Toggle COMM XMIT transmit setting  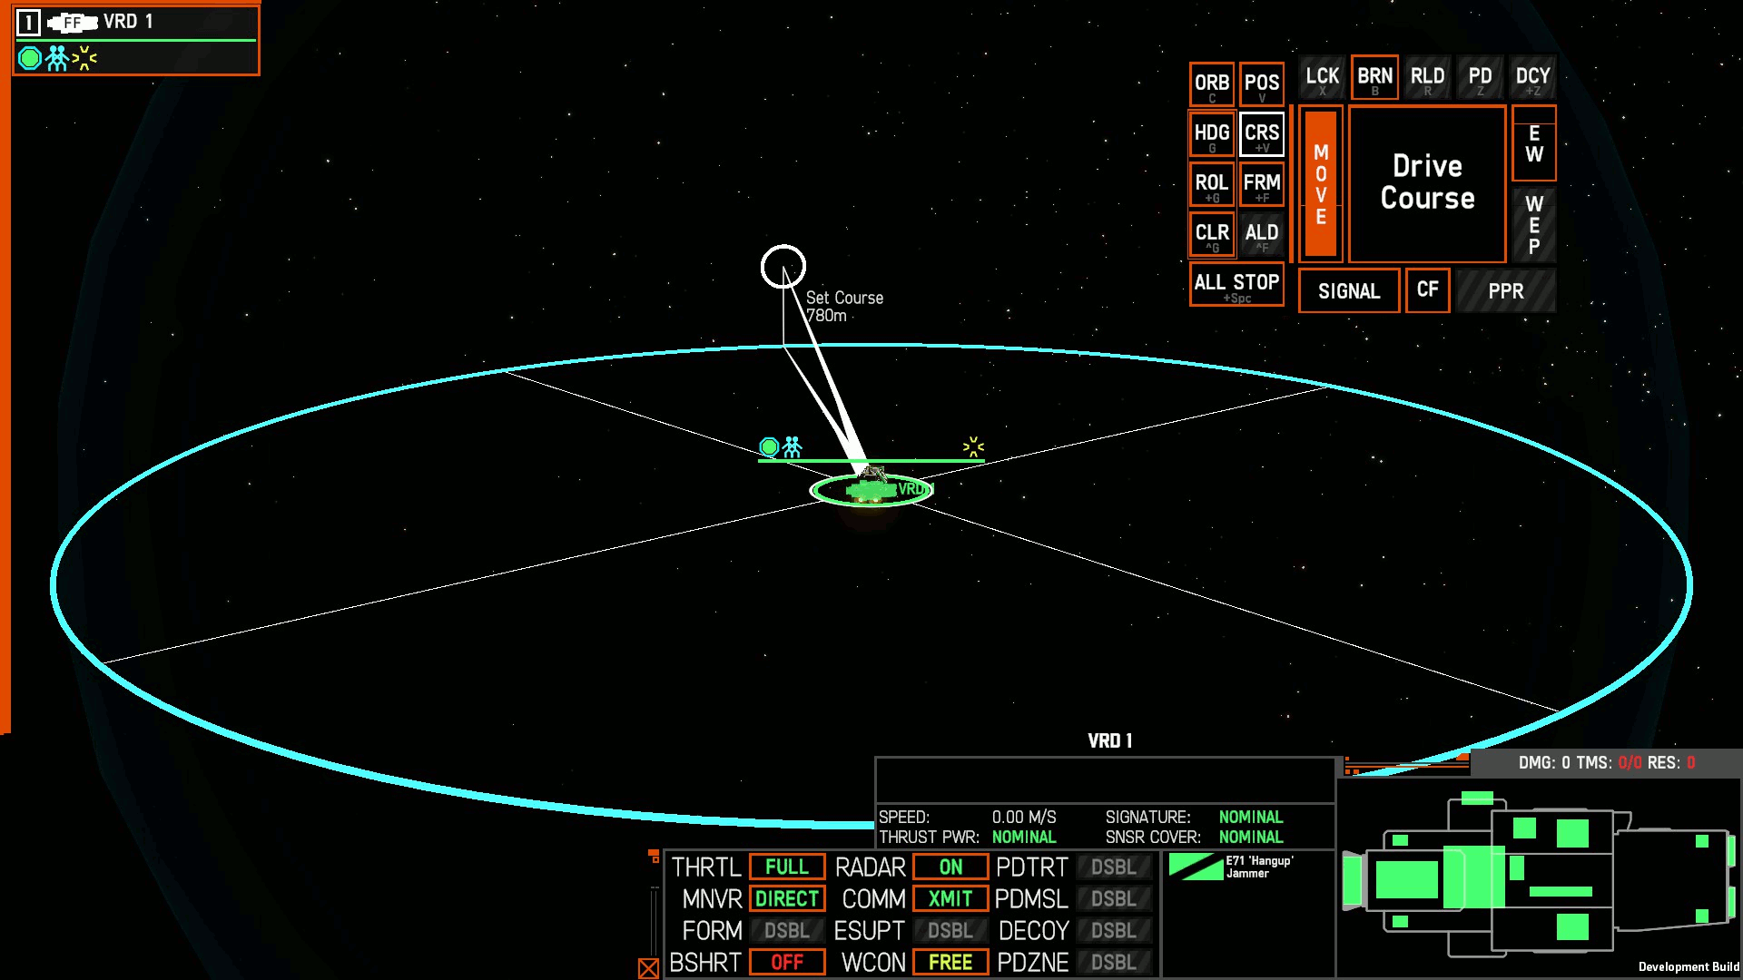point(950,898)
